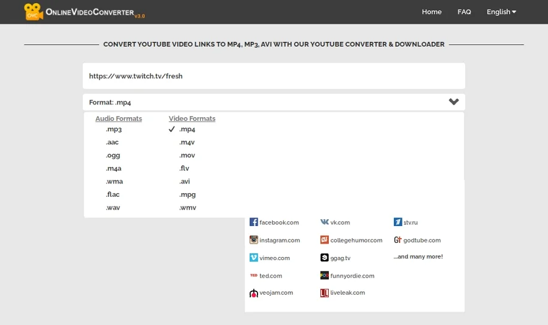
Task: Collapse the Format dropdown chevron
Action: click(454, 102)
